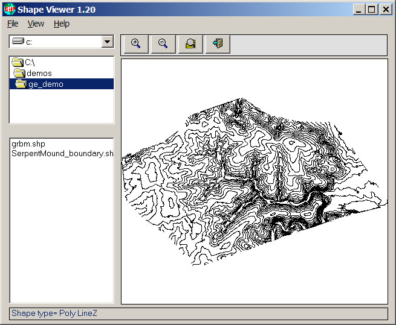
Task: Click the Zoom Out magnifier button
Action: click(163, 45)
